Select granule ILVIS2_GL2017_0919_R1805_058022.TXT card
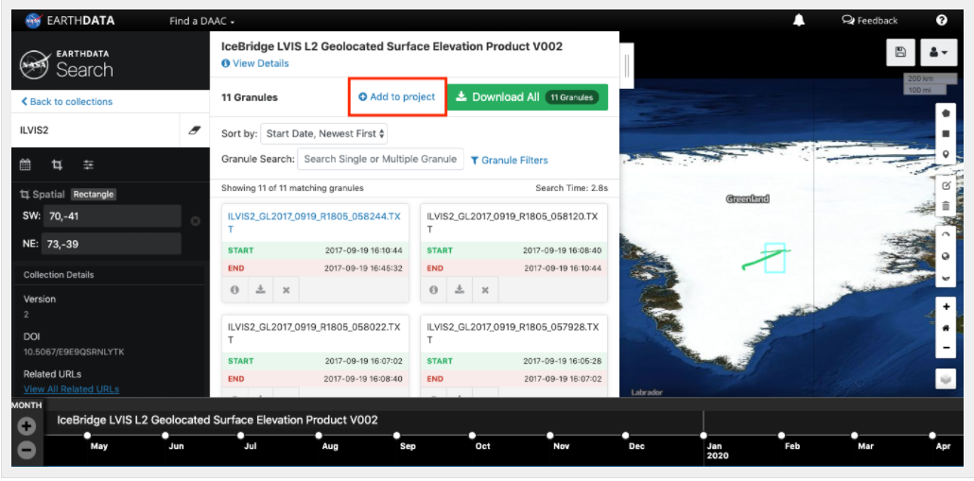This screenshot has width=974, height=481. coord(315,356)
